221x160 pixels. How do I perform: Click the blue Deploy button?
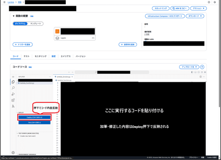coord(34,117)
